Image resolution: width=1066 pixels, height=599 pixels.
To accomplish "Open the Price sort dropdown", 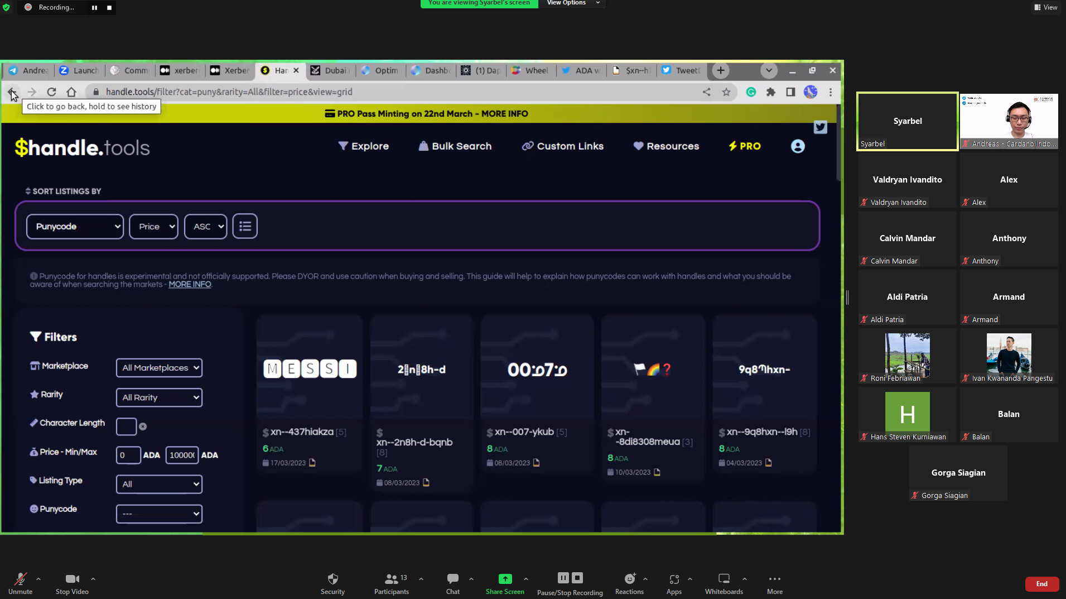I will coord(153,226).
